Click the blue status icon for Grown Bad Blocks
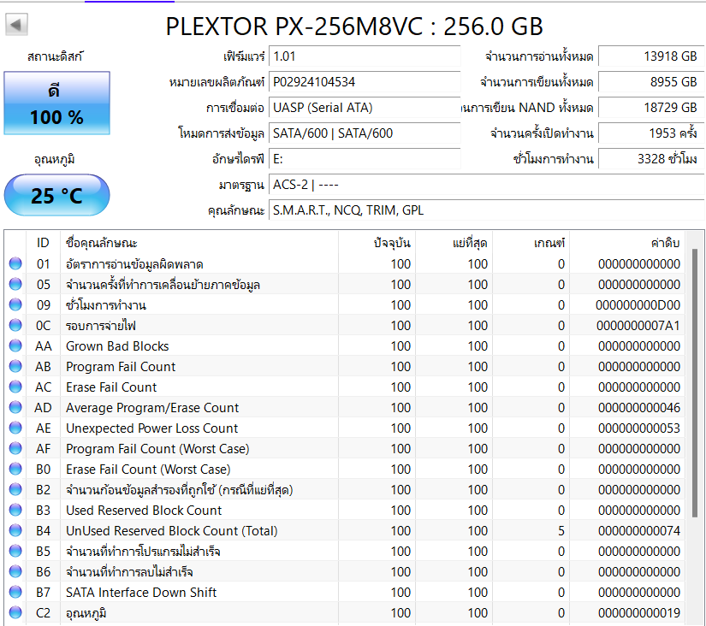 15,346
